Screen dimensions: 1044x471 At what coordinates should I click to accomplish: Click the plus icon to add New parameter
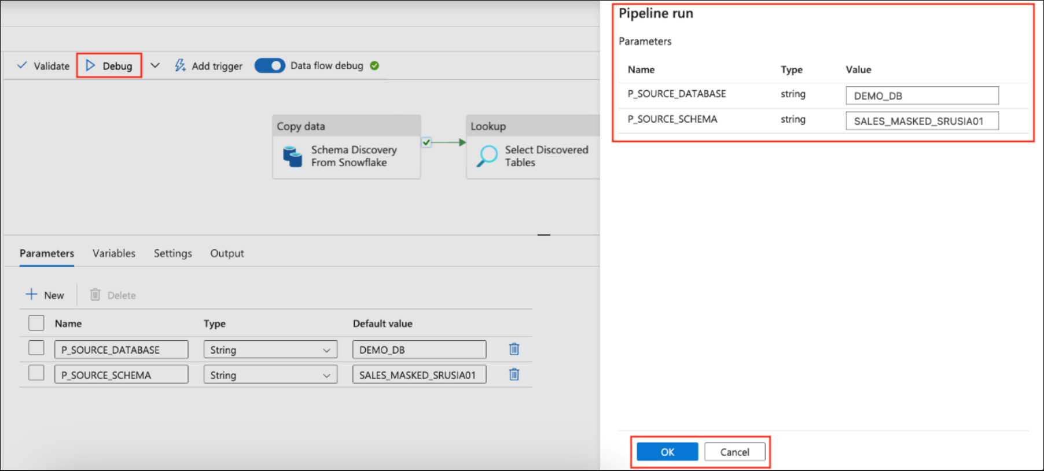tap(31, 295)
